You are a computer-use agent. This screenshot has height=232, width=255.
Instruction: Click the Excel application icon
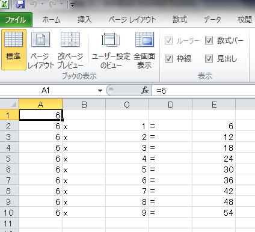click(x=4, y=4)
